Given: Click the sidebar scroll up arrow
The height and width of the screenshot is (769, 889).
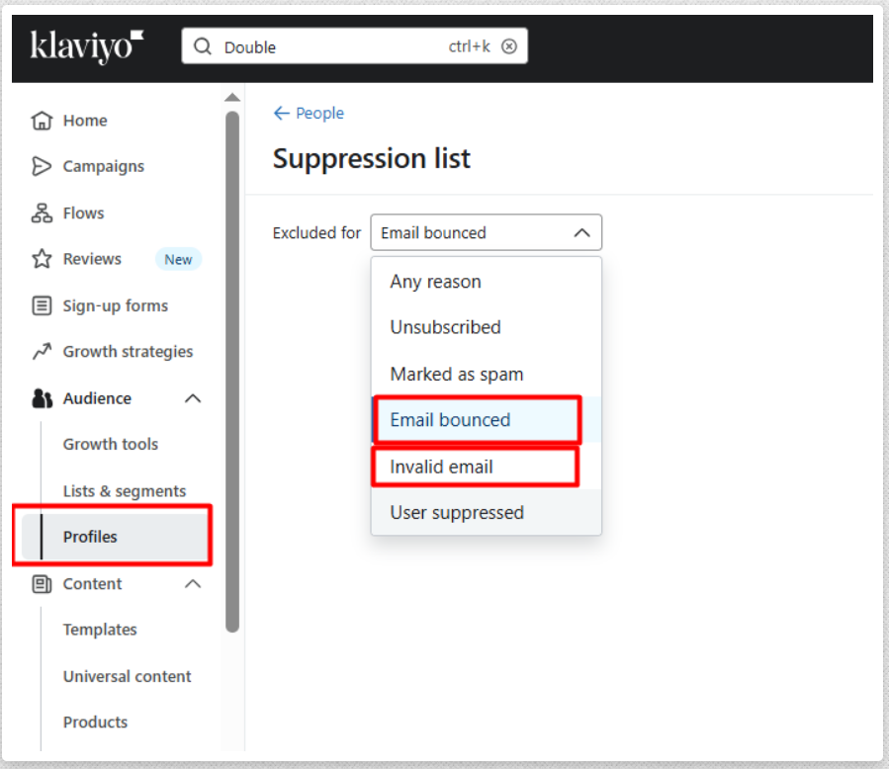Looking at the screenshot, I should tap(231, 98).
